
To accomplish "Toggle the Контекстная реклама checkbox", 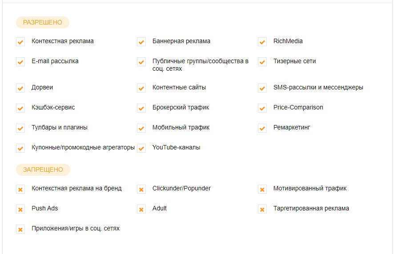I will point(20,42).
